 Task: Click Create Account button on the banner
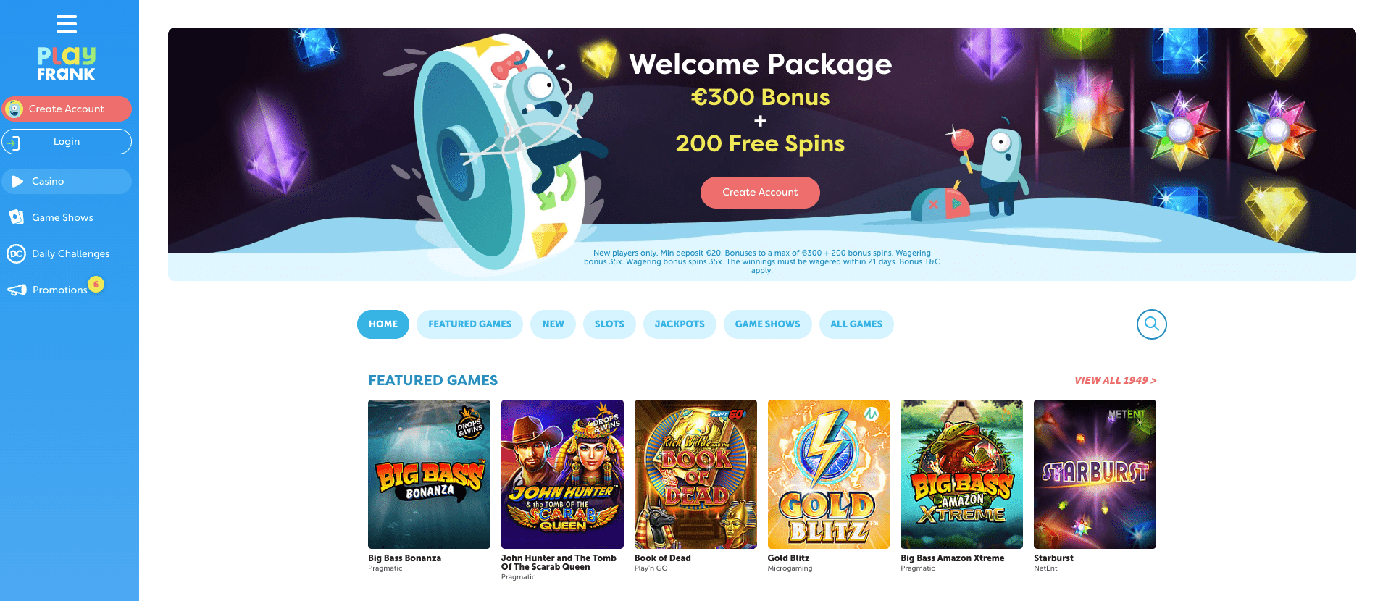pyautogui.click(x=760, y=193)
